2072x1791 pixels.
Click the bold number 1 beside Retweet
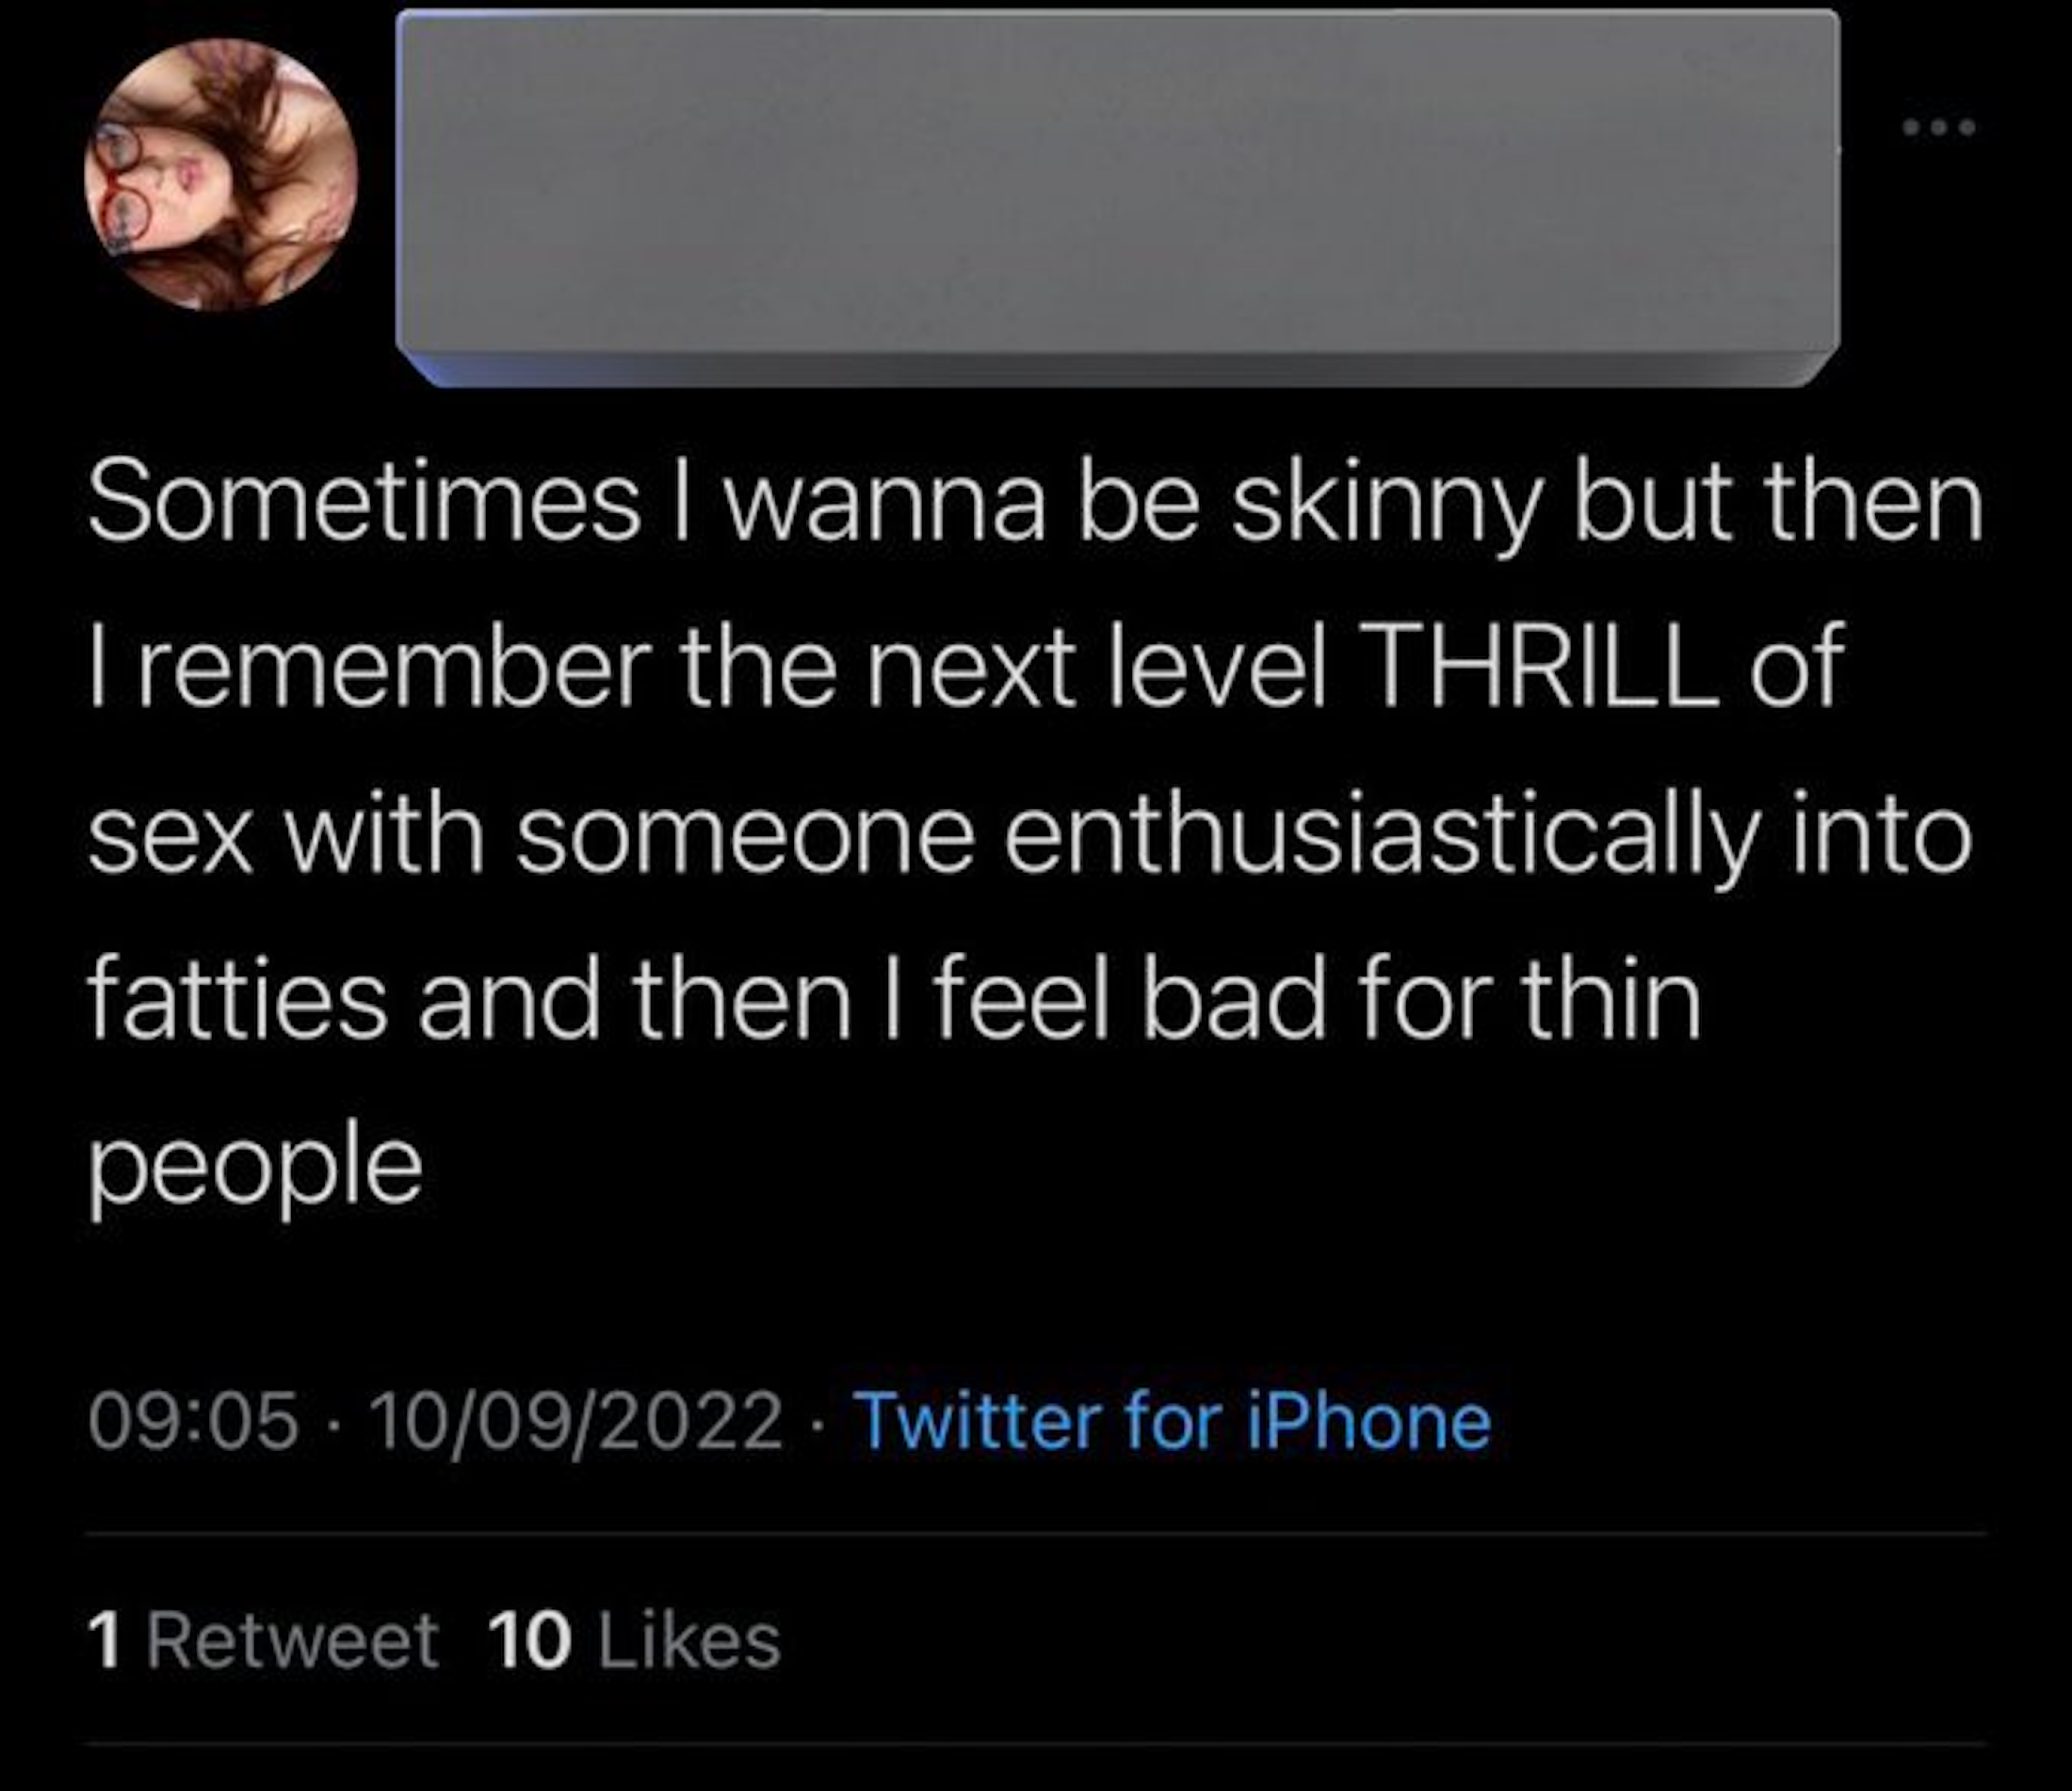pyautogui.click(x=104, y=1641)
